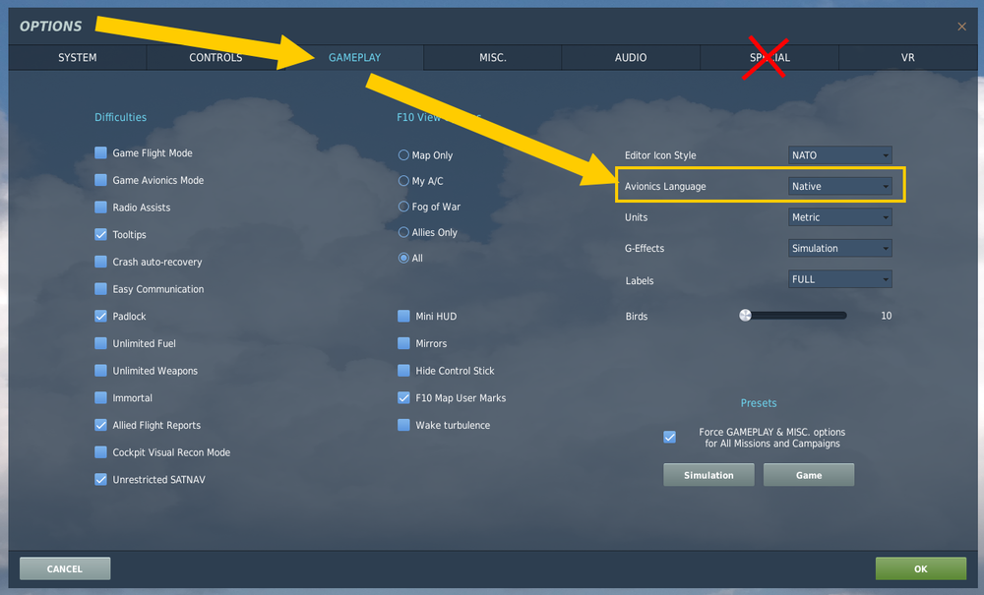Open the AUDIO tab
Screen dimensions: 984x595
pyautogui.click(x=631, y=58)
